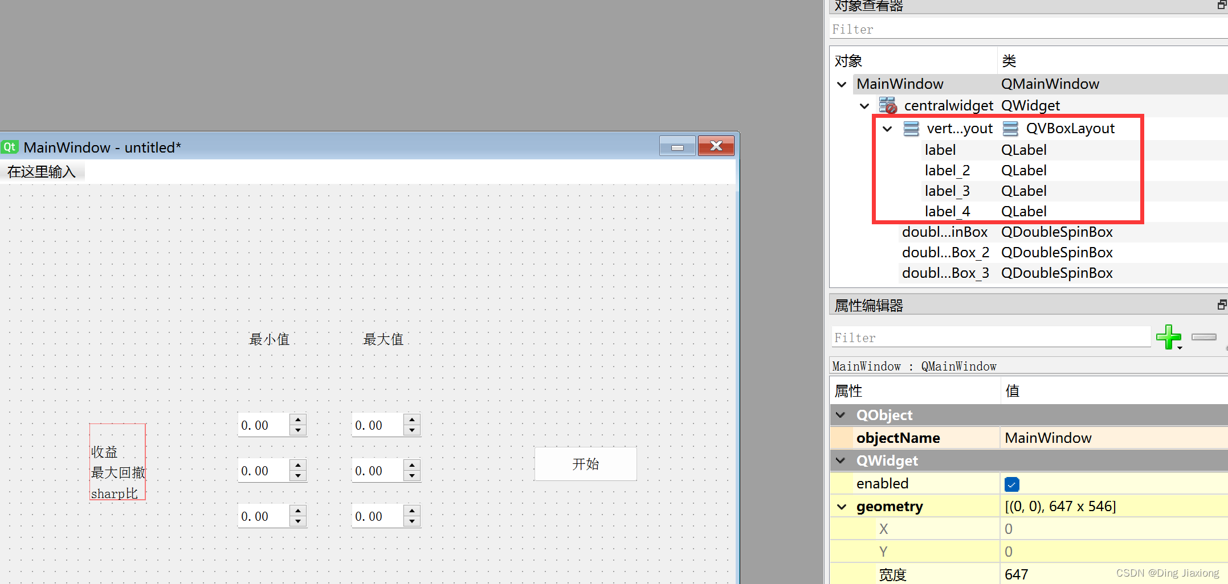
Task: Click the vertical layout icon beside vert...yout
Action: [x=911, y=129]
